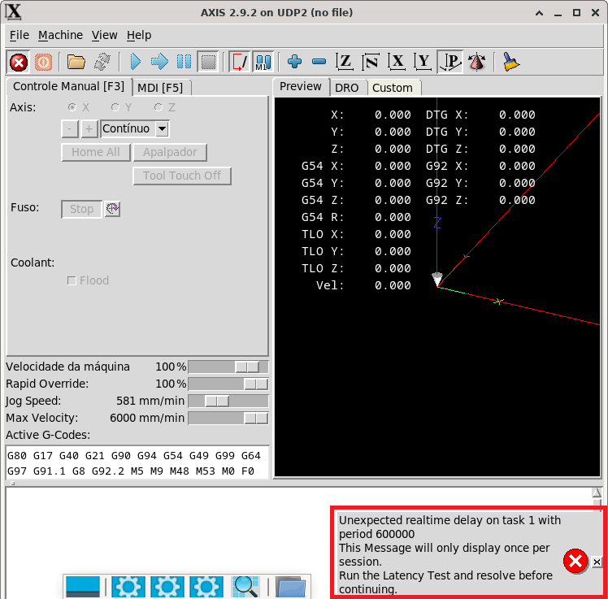Toggle the Emergency Stop button
Image resolution: width=608 pixels, height=599 pixels.
point(18,62)
